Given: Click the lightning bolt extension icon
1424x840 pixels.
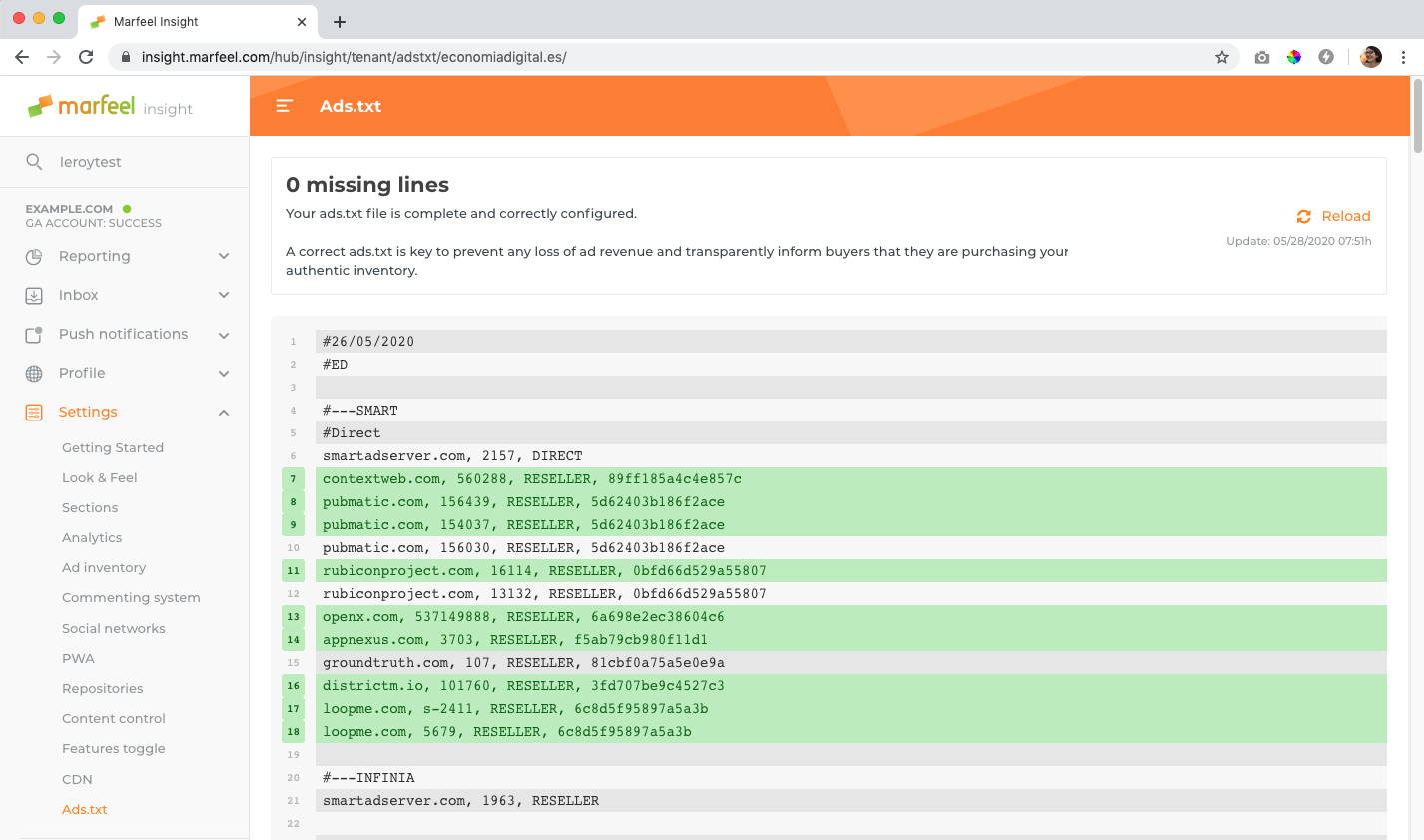Looking at the screenshot, I should pos(1326,57).
